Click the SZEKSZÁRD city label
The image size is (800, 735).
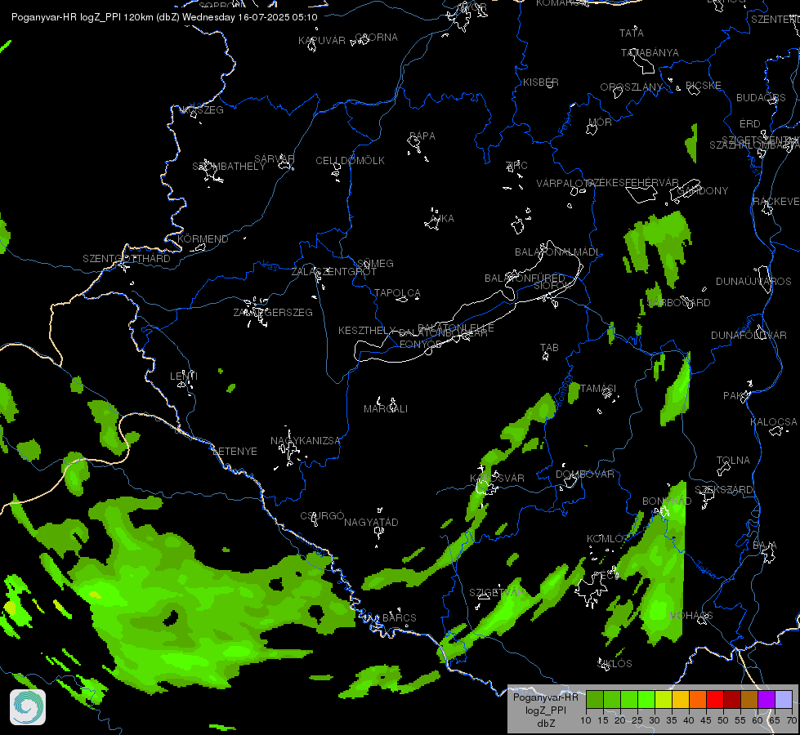point(724,490)
